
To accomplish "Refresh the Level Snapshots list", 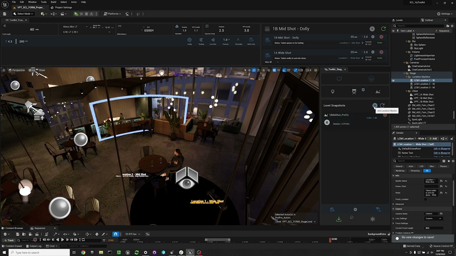I will [x=382, y=106].
